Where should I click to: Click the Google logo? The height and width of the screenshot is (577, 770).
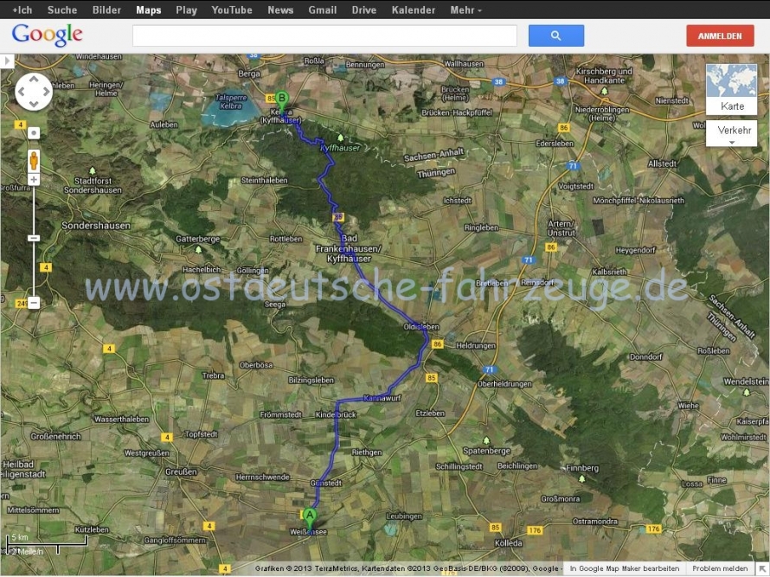point(47,35)
